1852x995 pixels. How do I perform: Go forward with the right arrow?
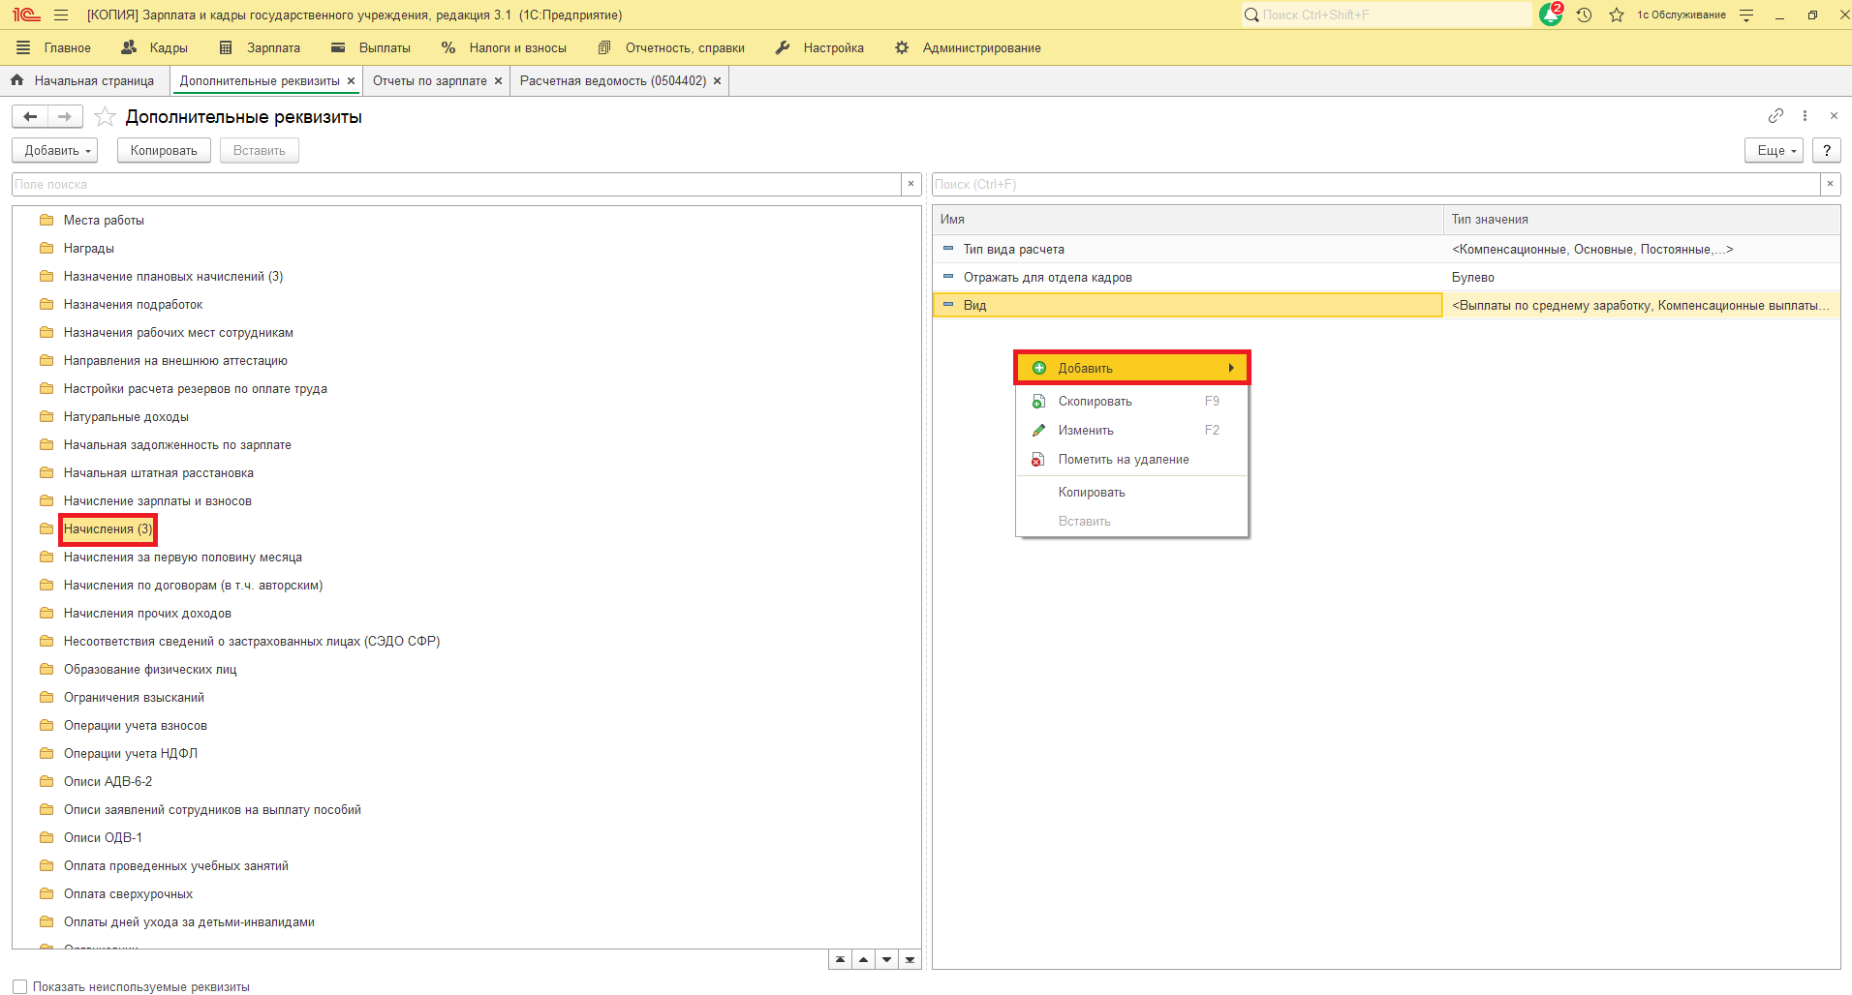tap(65, 117)
